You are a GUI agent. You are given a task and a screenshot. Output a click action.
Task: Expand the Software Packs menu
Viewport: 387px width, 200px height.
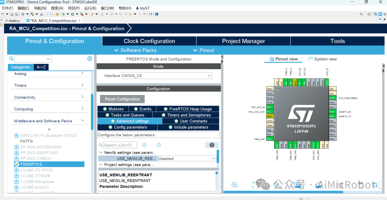(135, 50)
